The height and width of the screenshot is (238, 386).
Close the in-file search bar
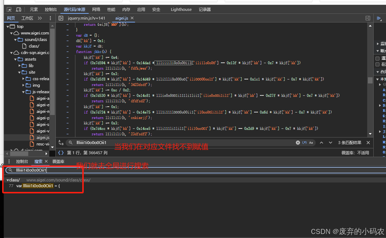tap(368, 143)
